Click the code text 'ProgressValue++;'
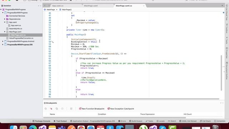229x129 pixels. 89,66
